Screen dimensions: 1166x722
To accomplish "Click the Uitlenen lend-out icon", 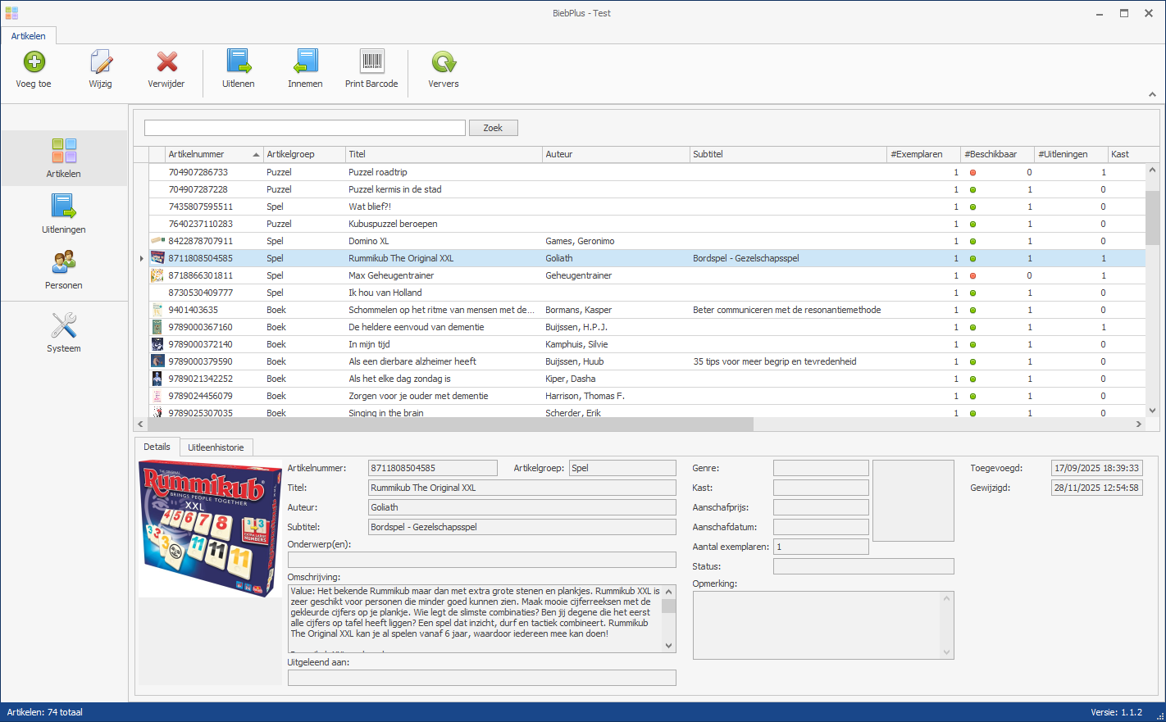I will [239, 62].
